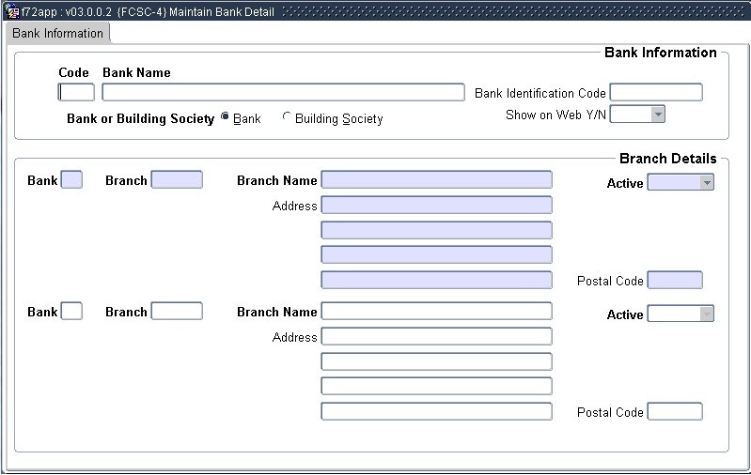This screenshot has width=751, height=475.
Task: Switch to the Bank Information tab
Action: coord(57,34)
